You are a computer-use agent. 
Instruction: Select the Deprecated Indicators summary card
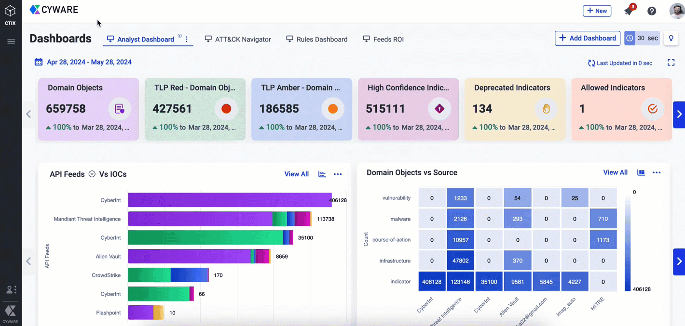515,109
